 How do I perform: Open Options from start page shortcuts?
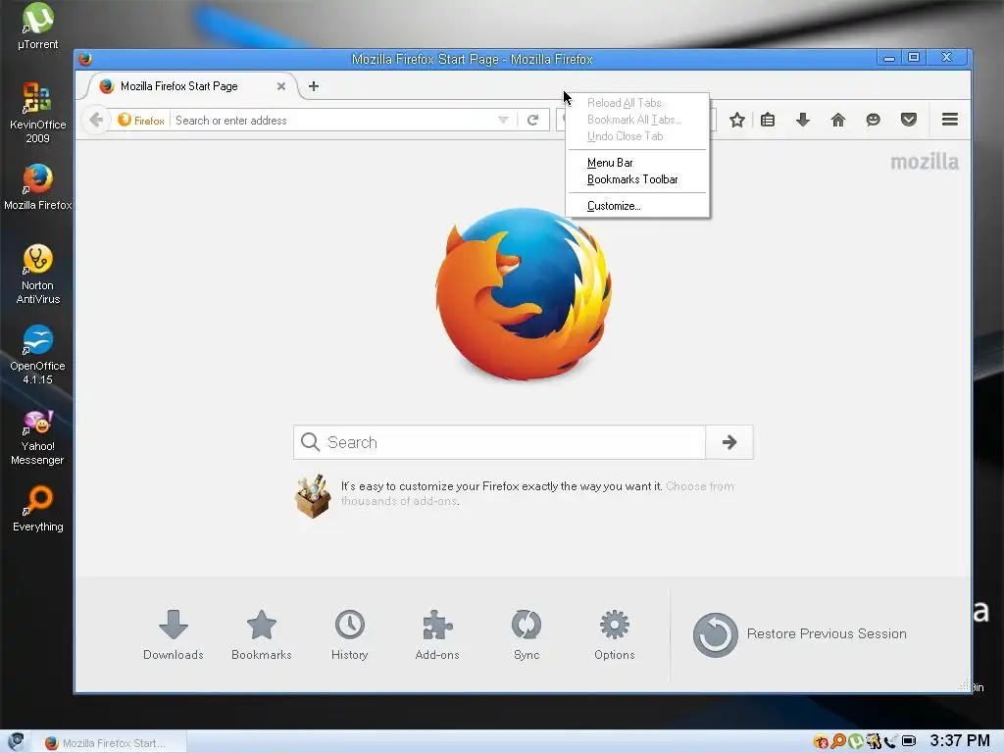[x=614, y=634]
